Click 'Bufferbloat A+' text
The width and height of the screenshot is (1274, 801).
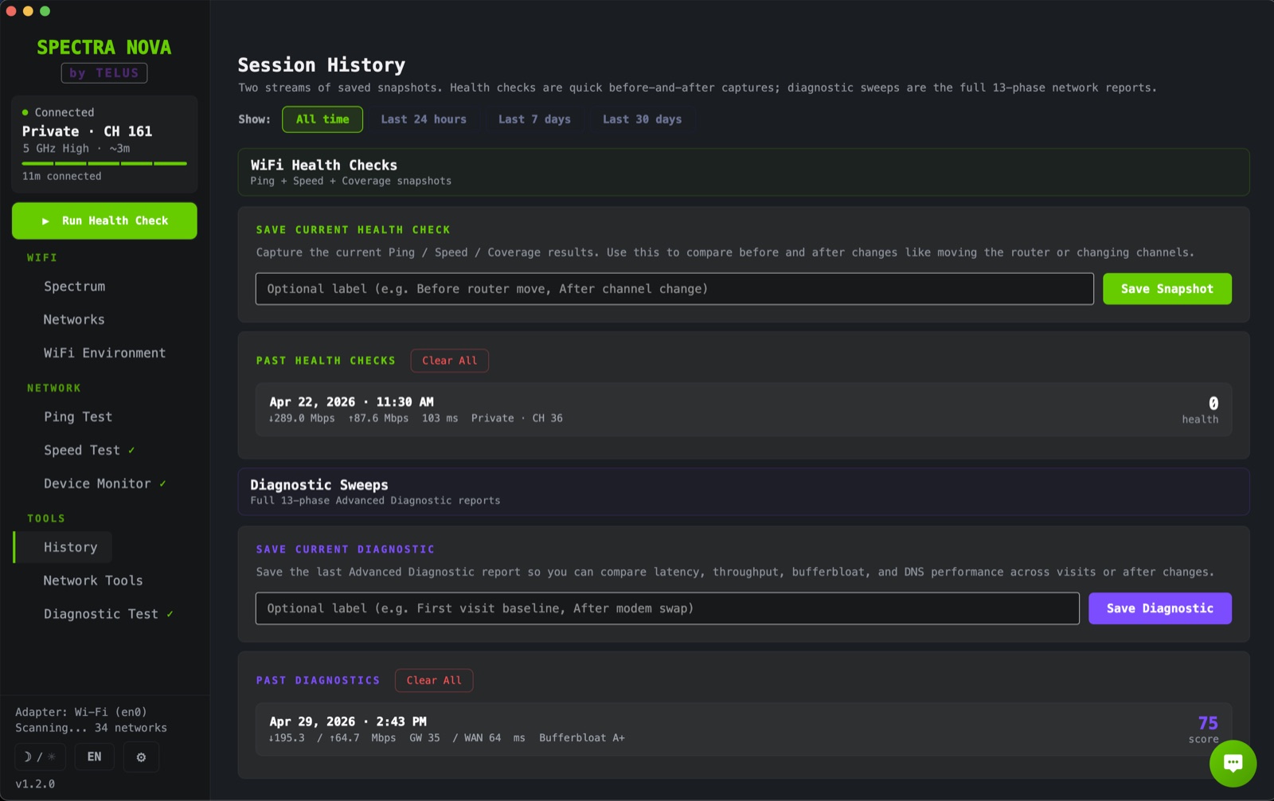(x=582, y=738)
